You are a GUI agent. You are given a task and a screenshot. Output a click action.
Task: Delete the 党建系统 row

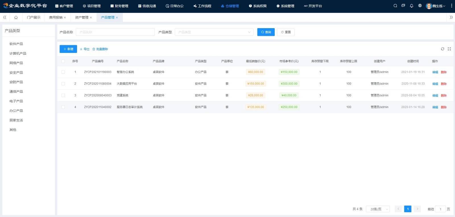[444, 96]
